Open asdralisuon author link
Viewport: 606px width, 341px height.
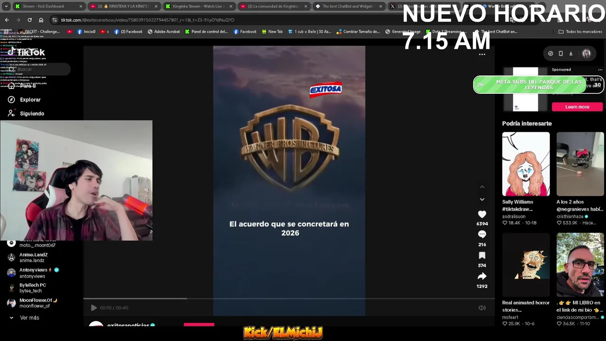(514, 216)
